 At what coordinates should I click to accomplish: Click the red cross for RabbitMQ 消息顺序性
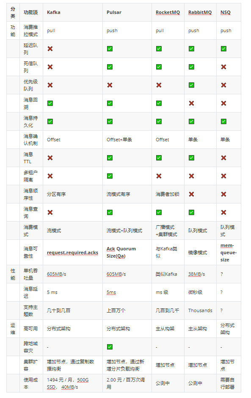pyautogui.click(x=192, y=194)
